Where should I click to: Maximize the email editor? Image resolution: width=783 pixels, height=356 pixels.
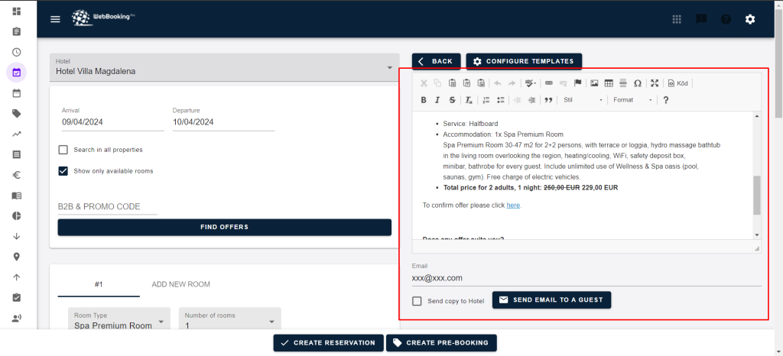click(655, 83)
